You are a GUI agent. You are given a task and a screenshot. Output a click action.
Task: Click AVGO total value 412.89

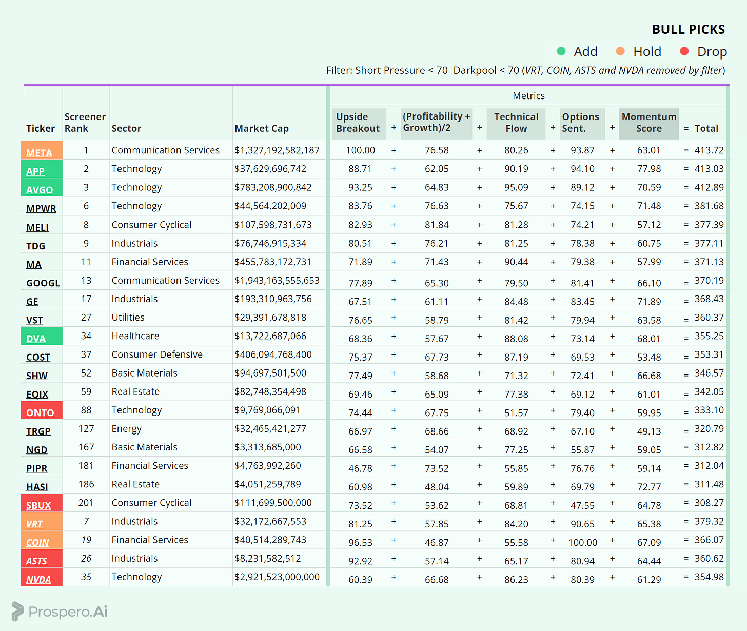coord(709,187)
